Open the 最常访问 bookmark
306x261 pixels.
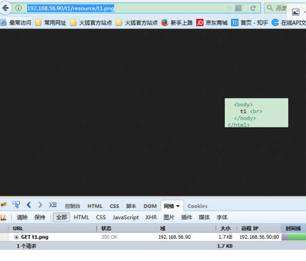point(16,23)
